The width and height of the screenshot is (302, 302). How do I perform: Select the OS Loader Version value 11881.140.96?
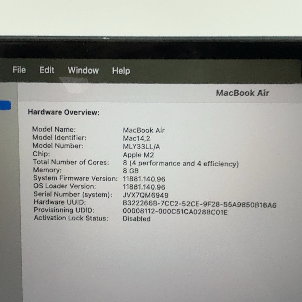[144, 187]
